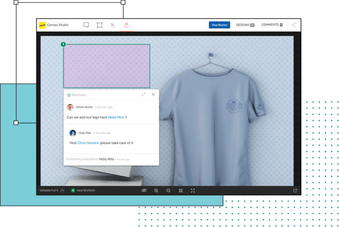Image resolution: width=339 pixels, height=227 pixels.
Task: Close the comment popup
Action: (x=153, y=94)
